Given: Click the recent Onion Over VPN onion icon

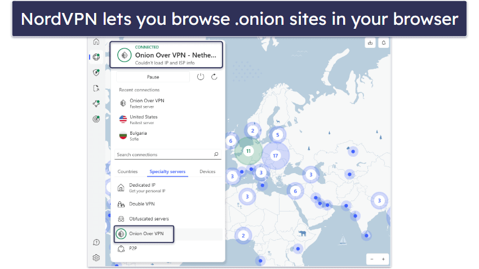Looking at the screenshot, I should coord(123,103).
